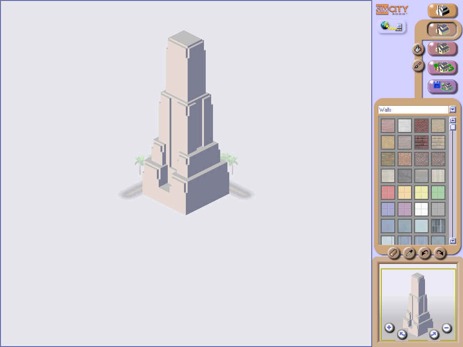The image size is (463, 347).
Task: Choose the purple tile wall texture
Action: point(405,209)
